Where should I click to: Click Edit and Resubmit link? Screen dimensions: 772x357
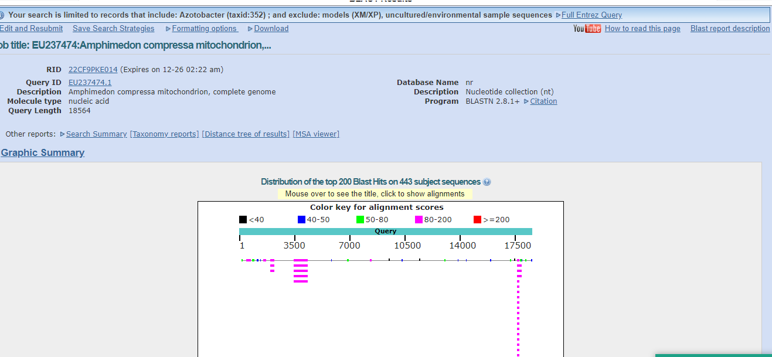[x=31, y=29]
